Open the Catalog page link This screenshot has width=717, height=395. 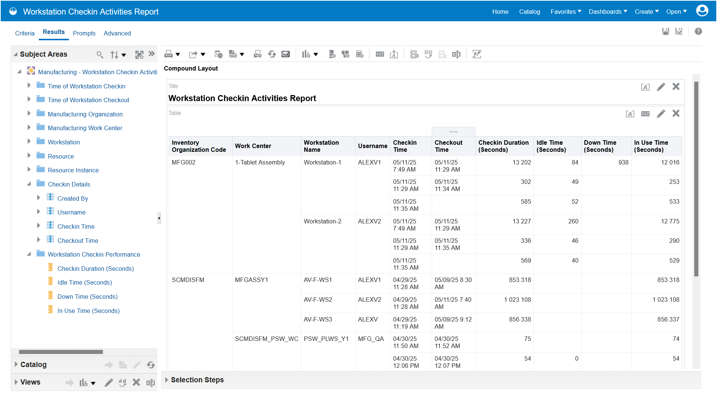(x=529, y=12)
